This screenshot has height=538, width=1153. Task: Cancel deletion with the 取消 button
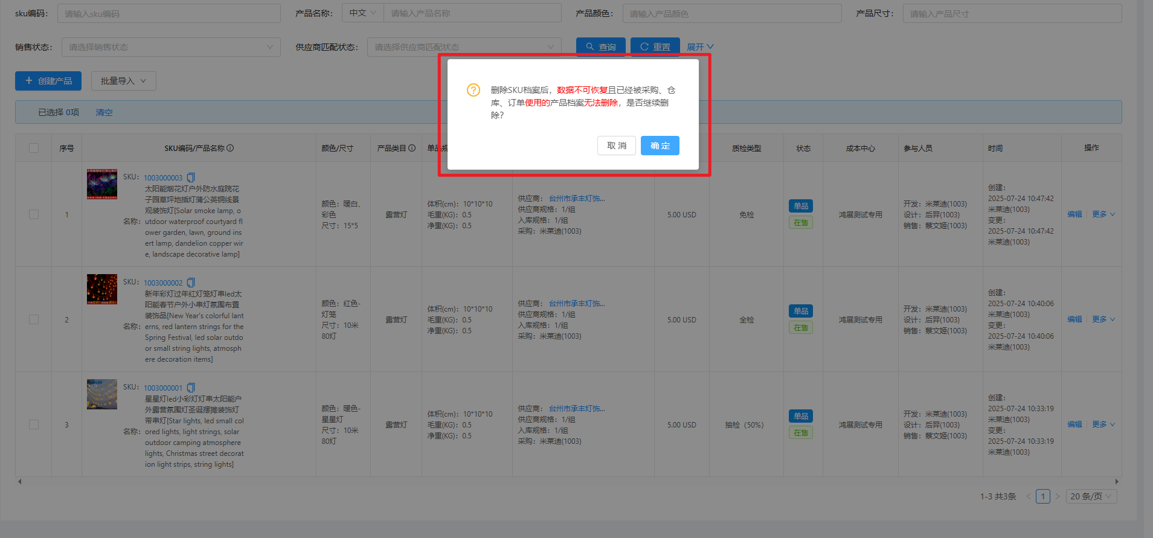click(616, 146)
